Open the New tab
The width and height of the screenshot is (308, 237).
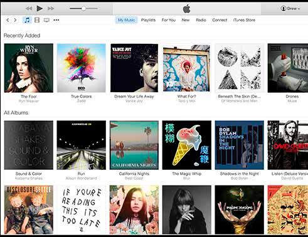[186, 20]
